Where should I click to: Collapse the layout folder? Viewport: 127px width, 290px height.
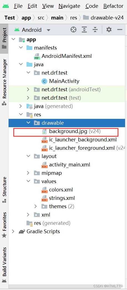pyautogui.click(x=28, y=156)
